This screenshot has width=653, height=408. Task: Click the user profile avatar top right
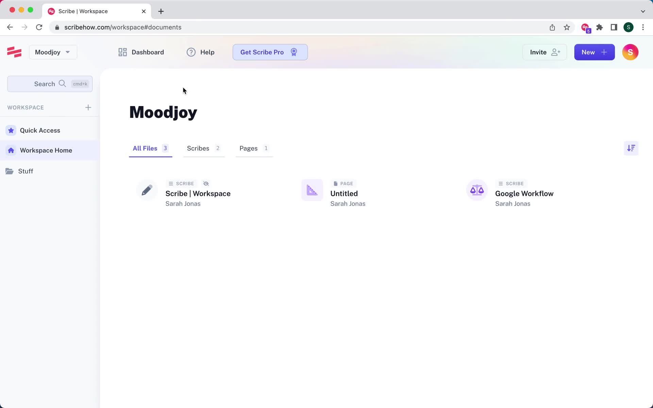click(630, 52)
